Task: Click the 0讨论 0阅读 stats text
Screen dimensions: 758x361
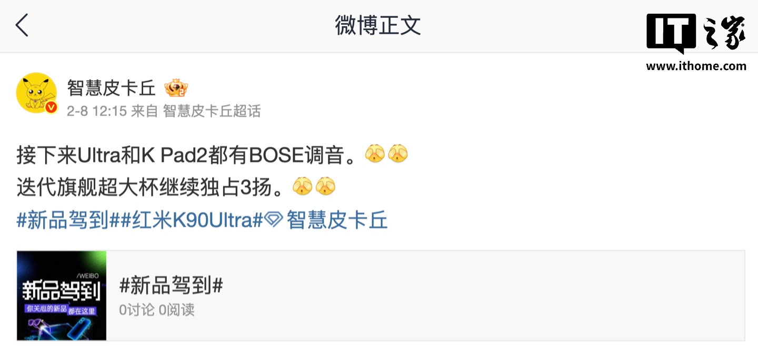Action: 157,310
